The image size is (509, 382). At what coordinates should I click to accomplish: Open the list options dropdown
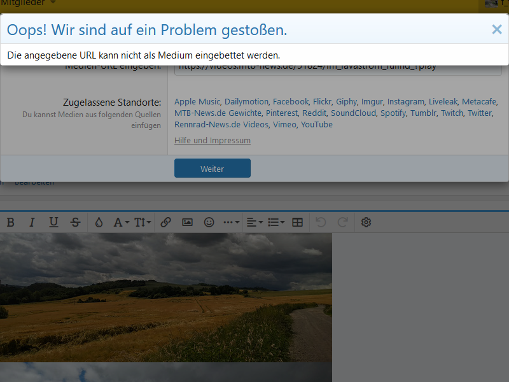click(x=276, y=222)
